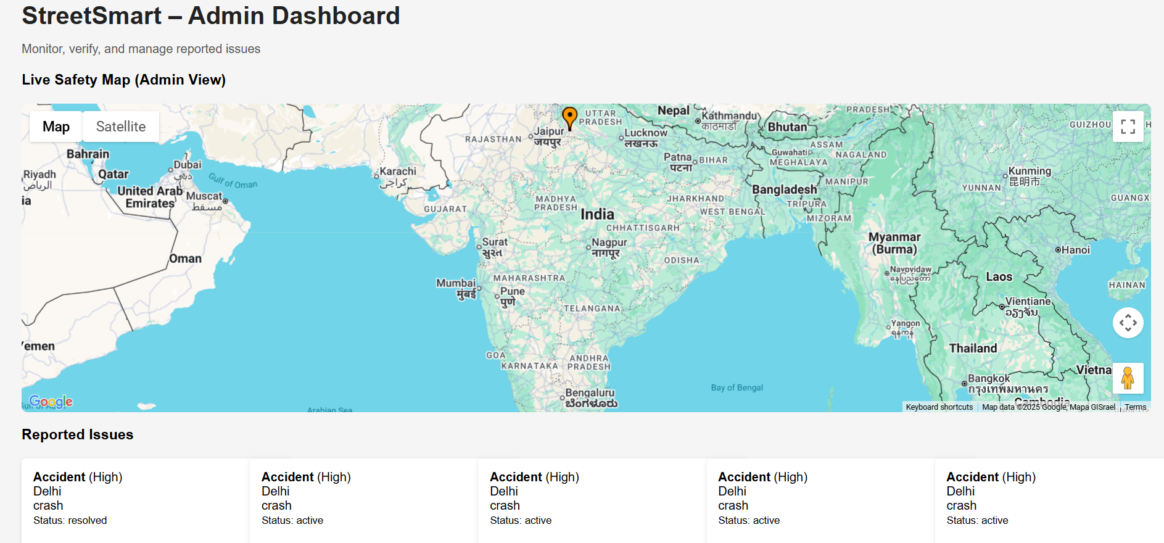Click the Oman label on the map
This screenshot has height=543, width=1164.
[x=185, y=259]
